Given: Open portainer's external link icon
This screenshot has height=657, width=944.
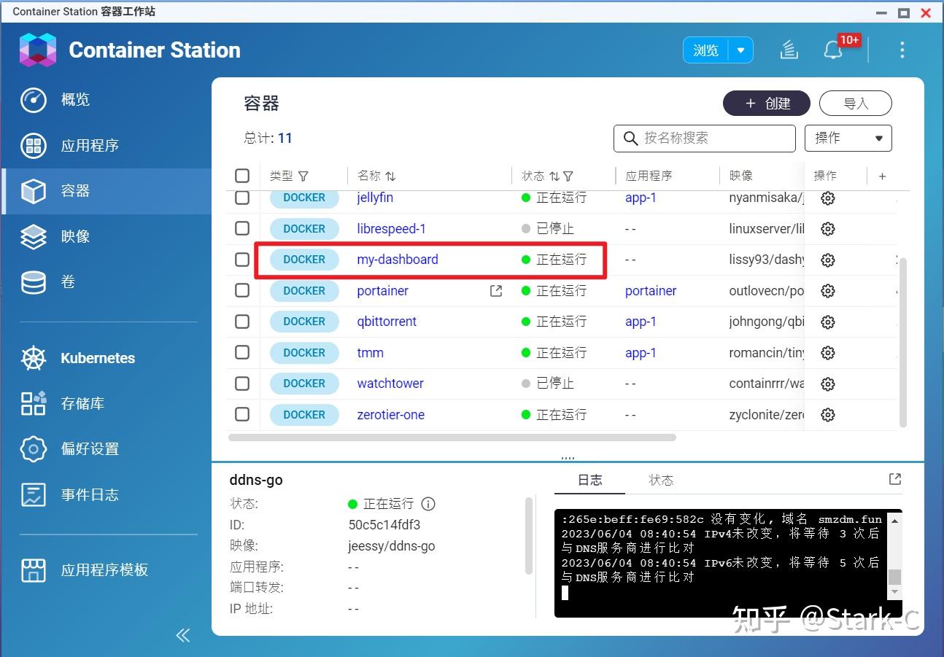Looking at the screenshot, I should (x=495, y=290).
